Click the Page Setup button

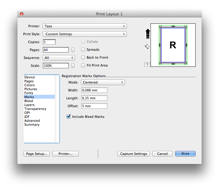[x=36, y=154]
